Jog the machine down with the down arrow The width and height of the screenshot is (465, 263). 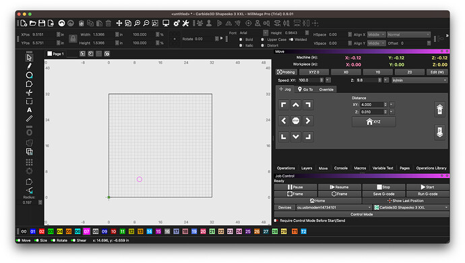[x=296, y=136]
